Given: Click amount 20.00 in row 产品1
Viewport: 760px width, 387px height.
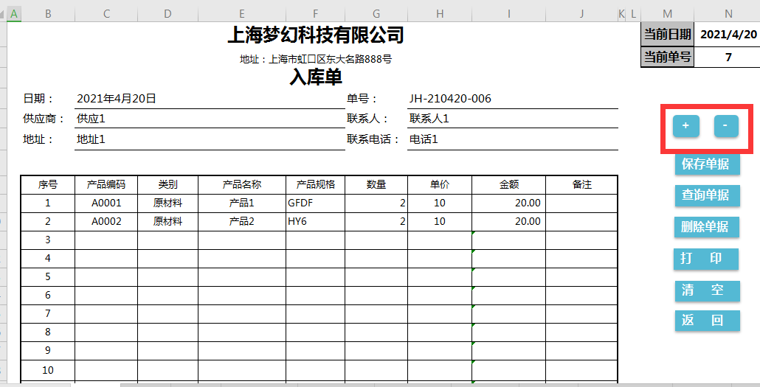Looking at the screenshot, I should 508,203.
